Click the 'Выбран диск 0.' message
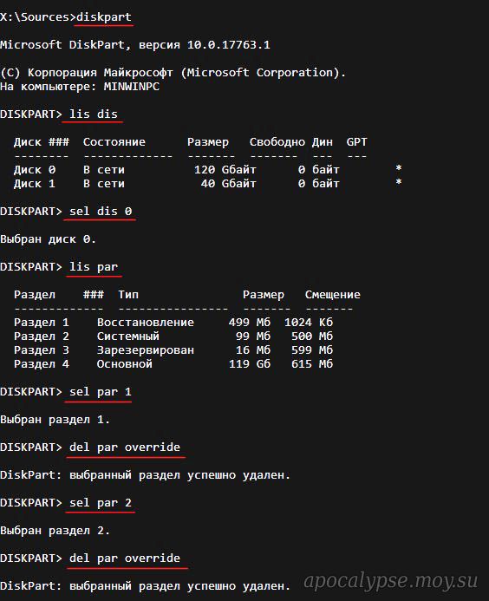This screenshot has width=489, height=601. point(48,239)
